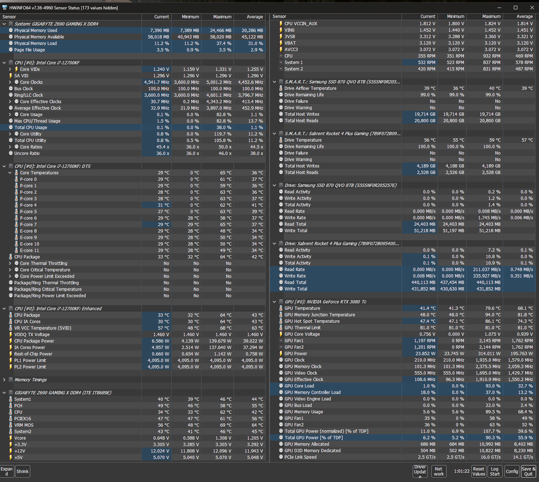The height and width of the screenshot is (482, 539).
Task: Collapse the Core Temperatures list
Action: 10,173
